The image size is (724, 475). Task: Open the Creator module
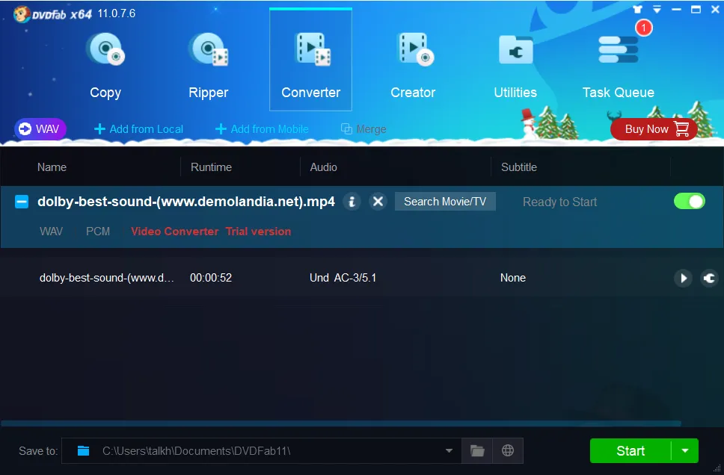tap(414, 64)
